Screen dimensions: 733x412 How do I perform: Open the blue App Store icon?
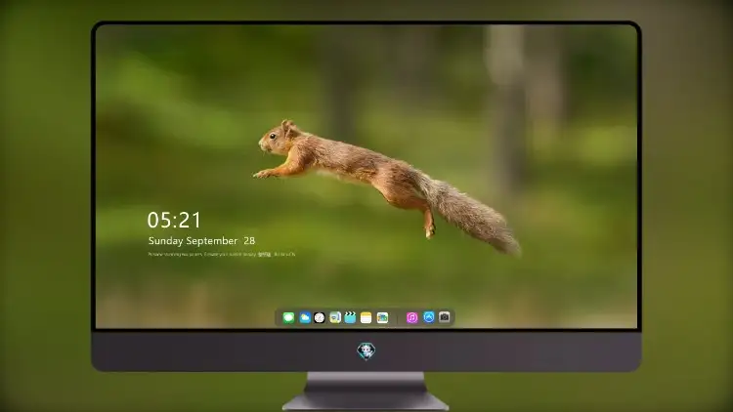pos(429,317)
